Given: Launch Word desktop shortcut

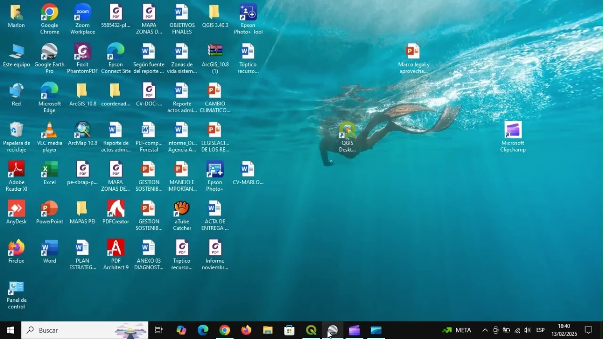Looking at the screenshot, I should pos(49,251).
